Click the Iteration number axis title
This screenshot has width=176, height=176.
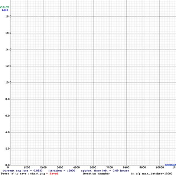[x=96, y=173]
